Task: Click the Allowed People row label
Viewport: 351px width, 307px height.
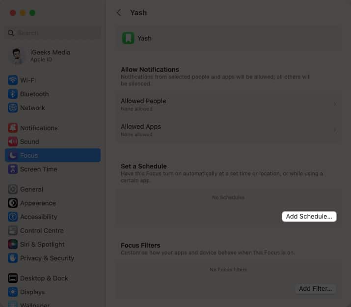Action: tap(143, 101)
